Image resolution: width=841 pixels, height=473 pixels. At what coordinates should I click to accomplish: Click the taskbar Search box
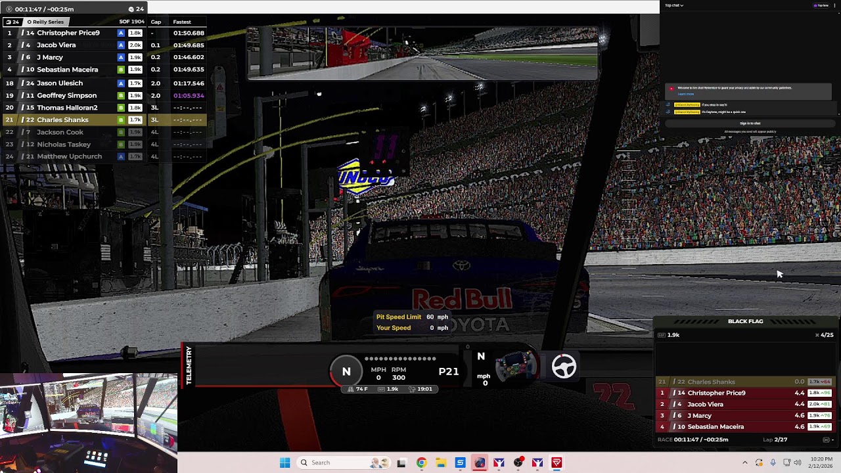coord(344,462)
